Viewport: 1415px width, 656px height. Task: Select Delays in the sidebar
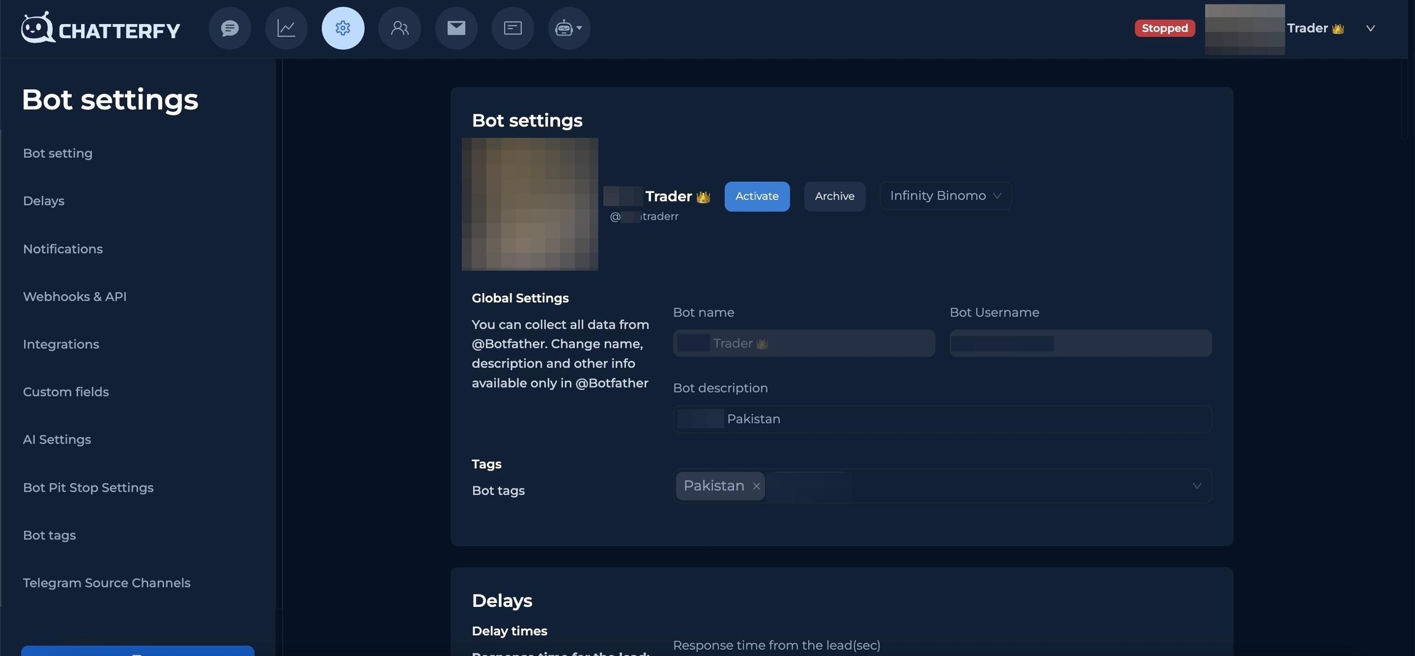(44, 201)
